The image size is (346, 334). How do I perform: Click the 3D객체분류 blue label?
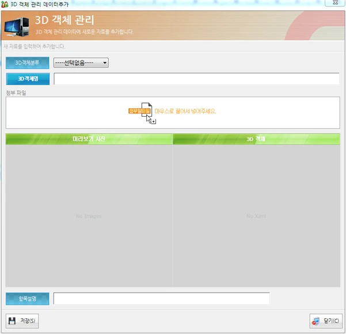point(28,63)
